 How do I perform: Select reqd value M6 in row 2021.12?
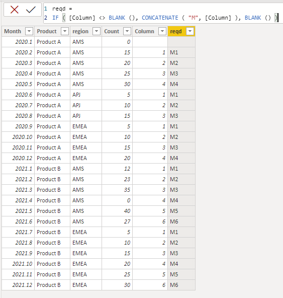tap(181, 285)
